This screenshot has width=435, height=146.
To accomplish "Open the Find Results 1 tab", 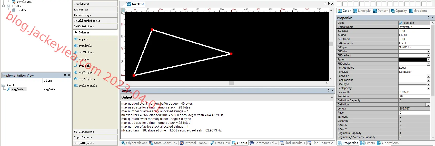I will pos(292,143).
